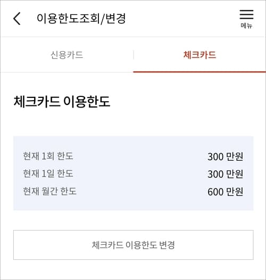Click the 600 amount for 월간 한도
266x280 pixels.
(x=215, y=192)
